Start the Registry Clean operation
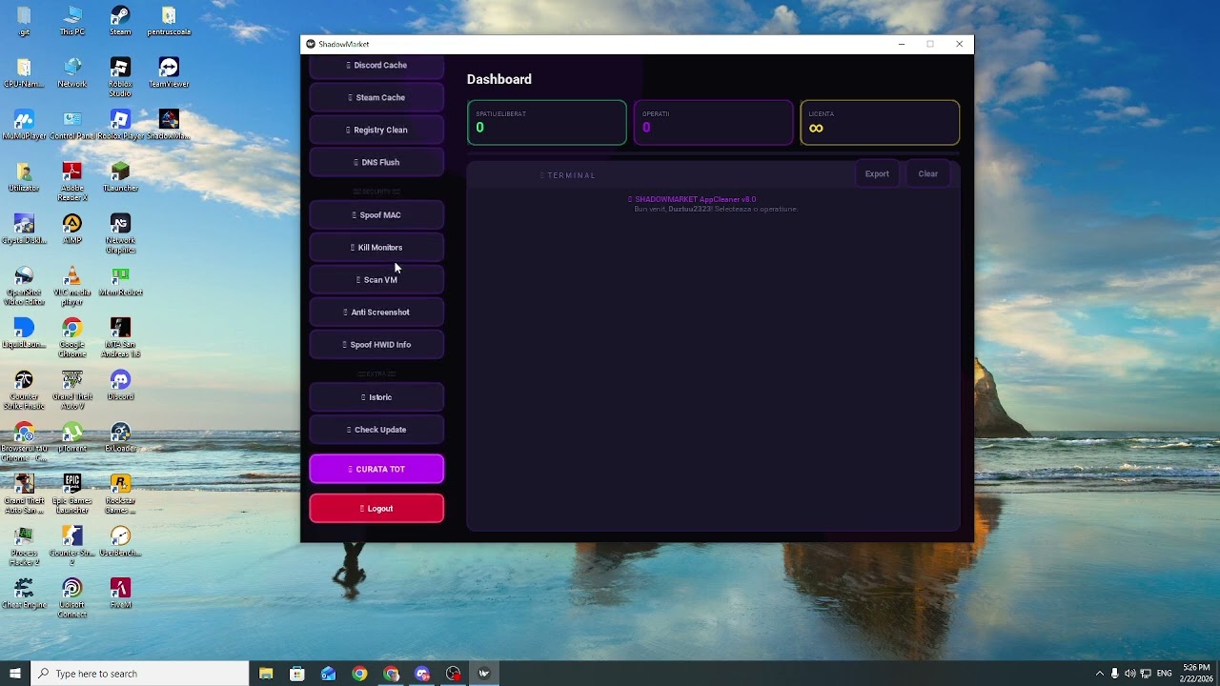Image resolution: width=1220 pixels, height=686 pixels. point(376,130)
